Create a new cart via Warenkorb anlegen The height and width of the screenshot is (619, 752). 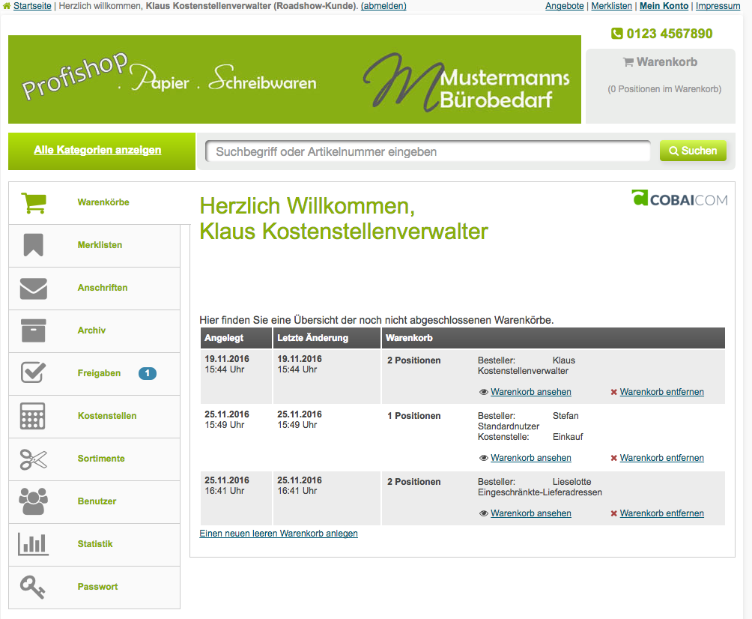pyautogui.click(x=278, y=533)
